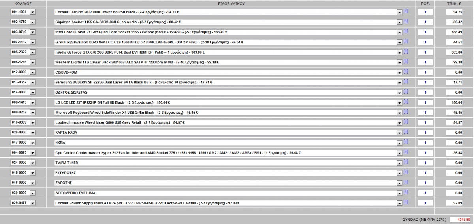474x224 pixels.
Task: Open info icon for Microsoft Keyboard SideWinder row
Action: tap(406, 112)
